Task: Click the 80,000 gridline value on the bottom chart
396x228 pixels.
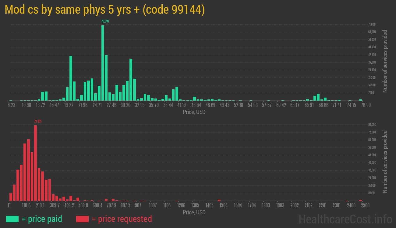Action: pos(372,124)
